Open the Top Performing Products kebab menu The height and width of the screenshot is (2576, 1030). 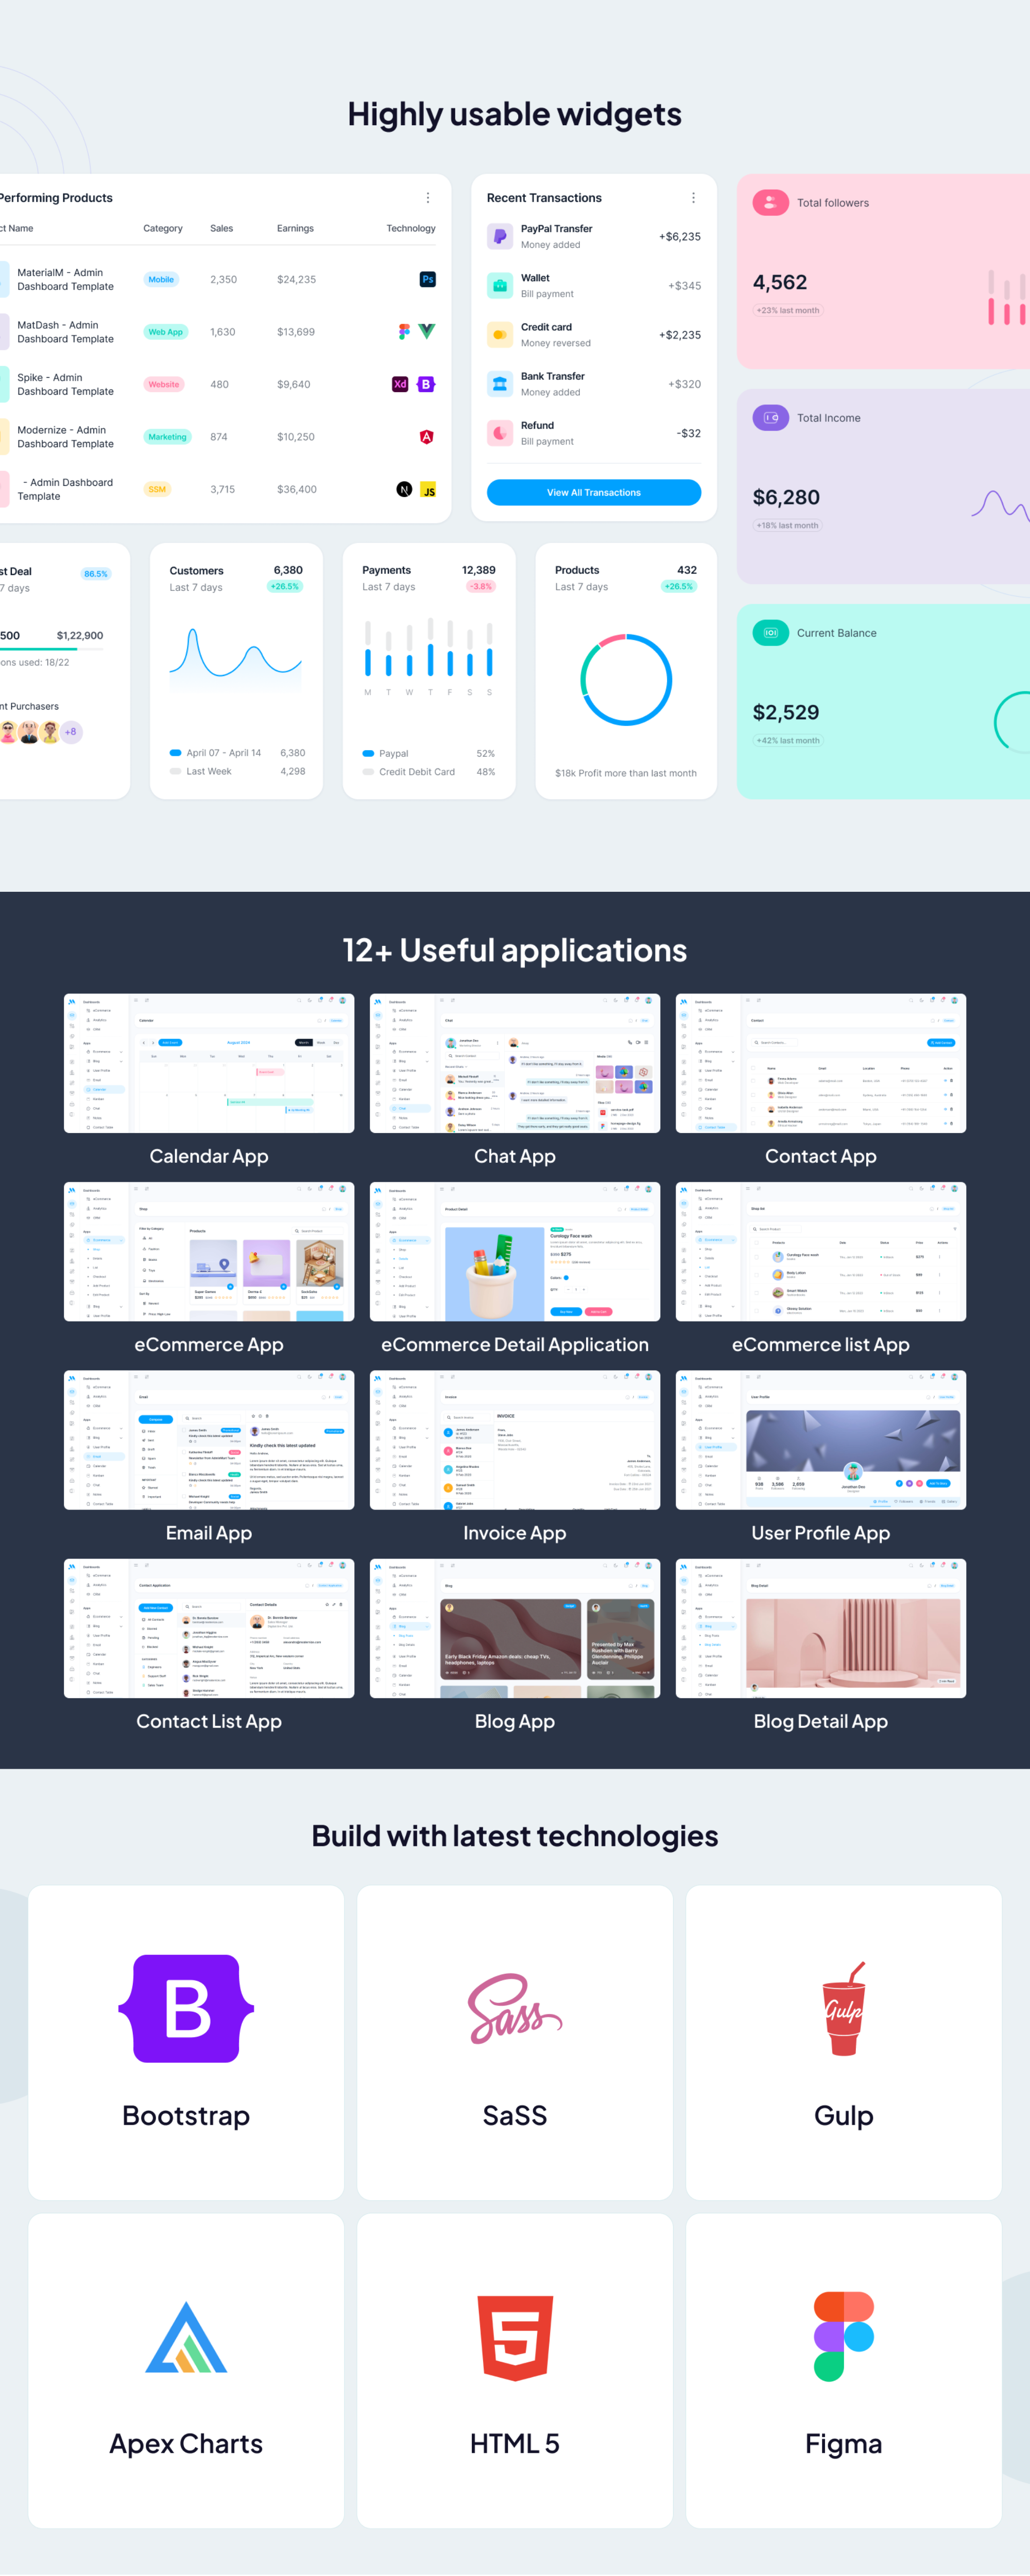[x=428, y=197]
